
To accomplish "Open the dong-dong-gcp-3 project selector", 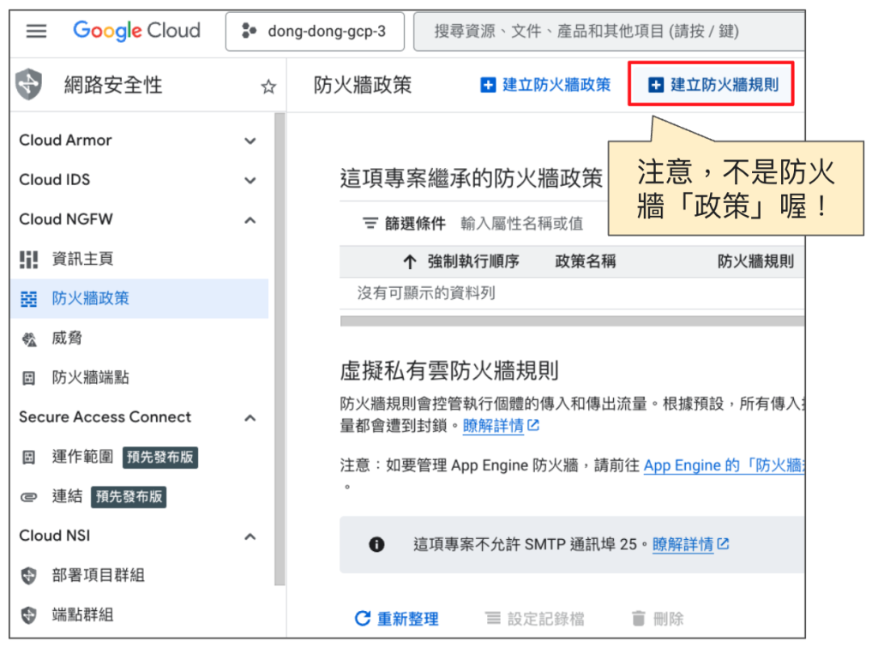I will (x=314, y=32).
